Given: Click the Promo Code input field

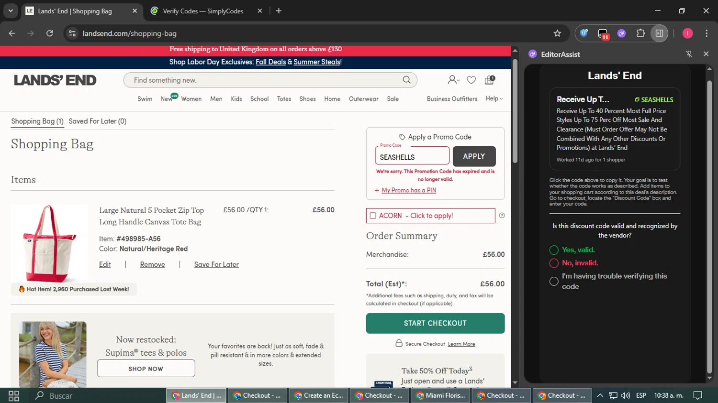Looking at the screenshot, I should point(412,156).
